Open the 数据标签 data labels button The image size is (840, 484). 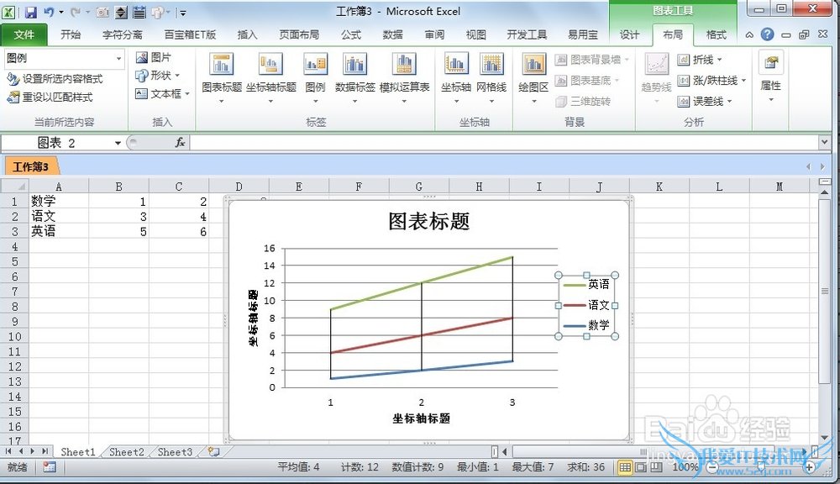[354, 77]
